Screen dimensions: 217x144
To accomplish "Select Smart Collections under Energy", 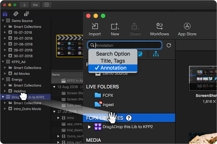I will 27,85.
